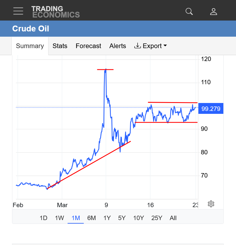This screenshot has width=236, height=245.
Task: Select the 1D time range
Action: 43,218
